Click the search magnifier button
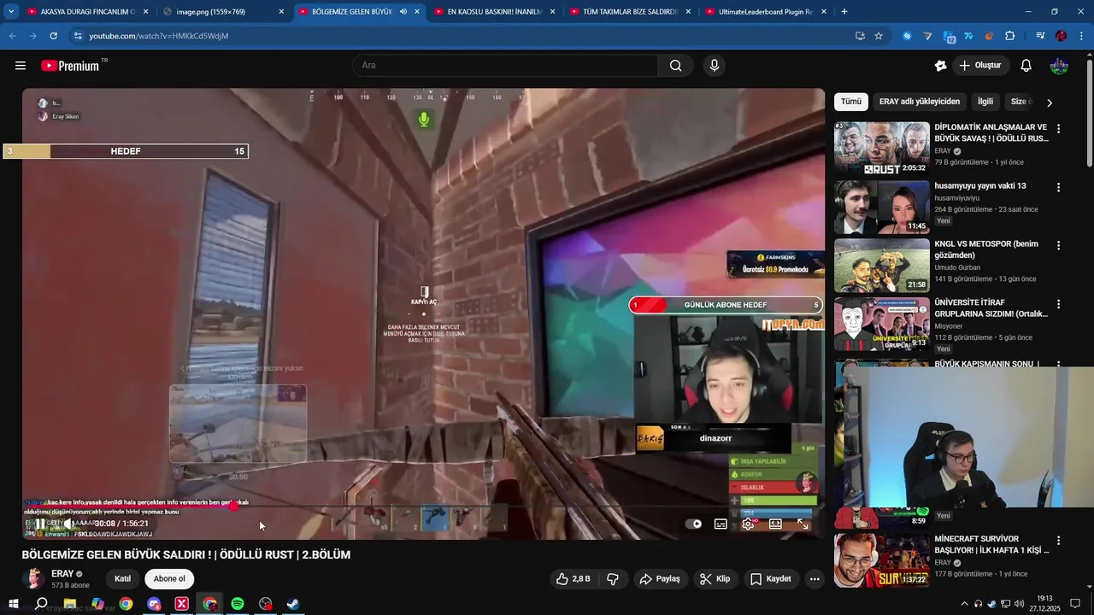This screenshot has width=1094, height=615. click(x=675, y=66)
